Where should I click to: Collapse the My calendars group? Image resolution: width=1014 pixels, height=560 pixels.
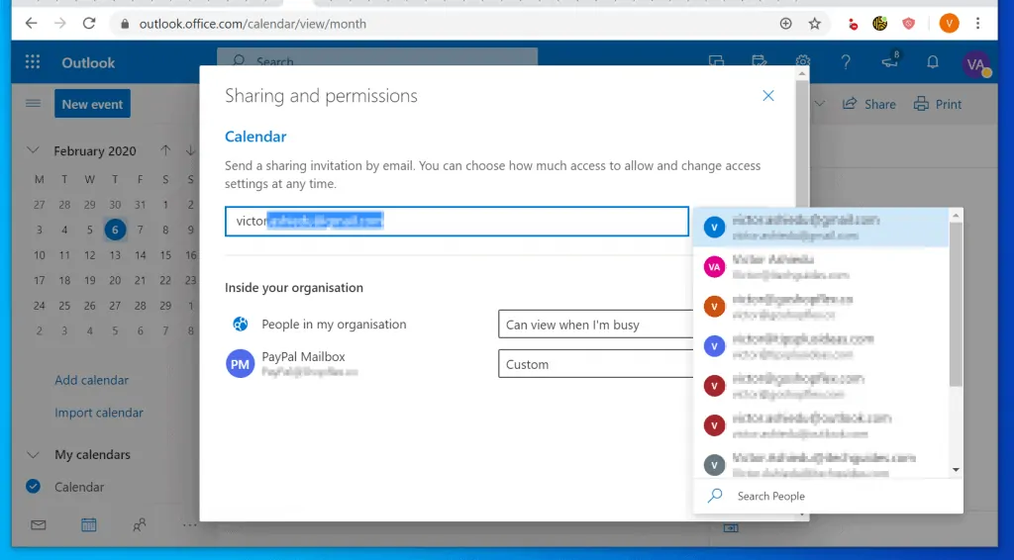[34, 455]
